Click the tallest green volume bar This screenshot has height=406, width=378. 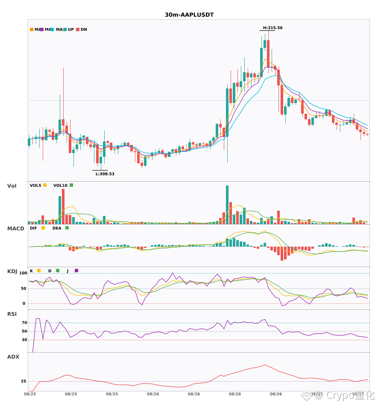click(x=227, y=205)
